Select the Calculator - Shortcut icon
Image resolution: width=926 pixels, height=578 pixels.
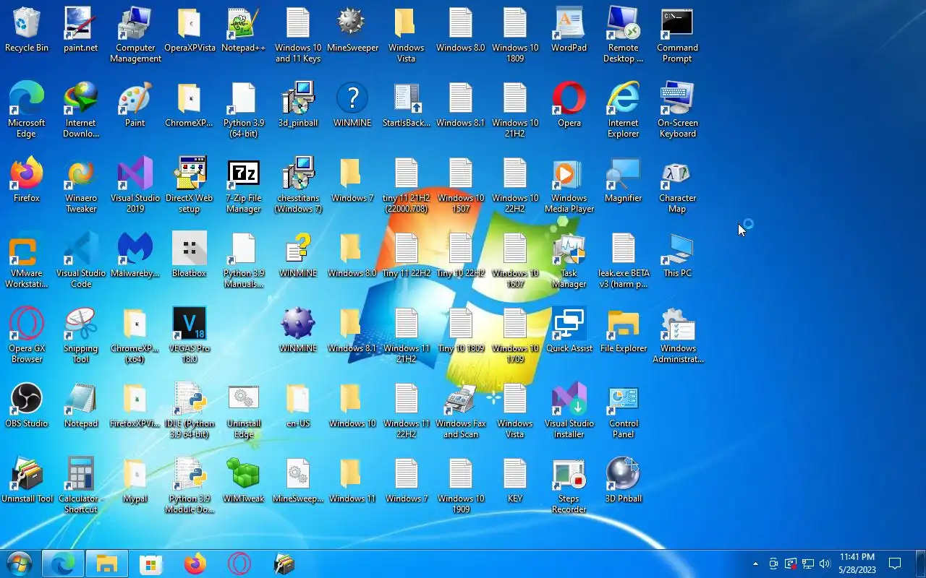[x=81, y=486]
